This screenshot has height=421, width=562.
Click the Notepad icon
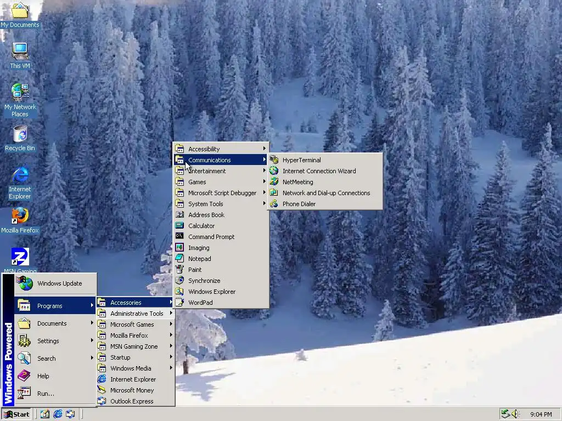click(179, 259)
